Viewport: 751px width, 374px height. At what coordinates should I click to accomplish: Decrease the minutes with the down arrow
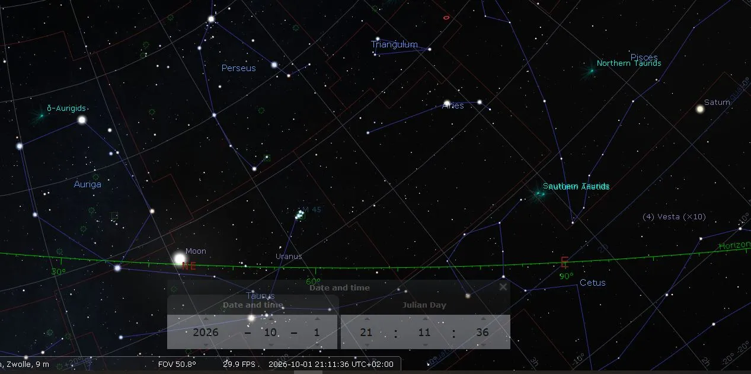pyautogui.click(x=424, y=344)
